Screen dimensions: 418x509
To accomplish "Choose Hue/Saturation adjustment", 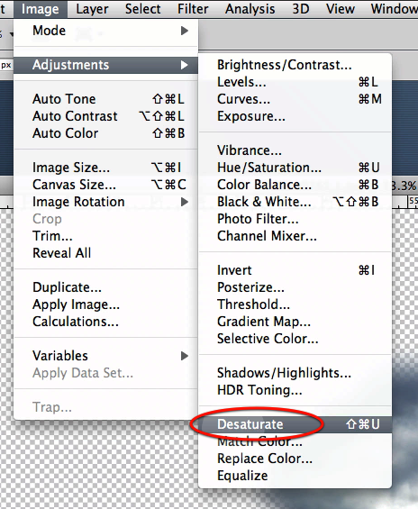I will [295, 168].
